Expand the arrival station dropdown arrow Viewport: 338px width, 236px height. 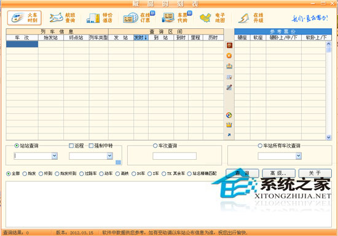coord(110,156)
